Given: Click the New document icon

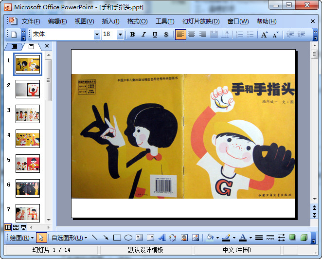Looking at the screenshot, I should pyautogui.click(x=14, y=35).
